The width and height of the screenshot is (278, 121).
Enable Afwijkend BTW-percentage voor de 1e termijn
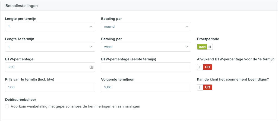(205, 67)
